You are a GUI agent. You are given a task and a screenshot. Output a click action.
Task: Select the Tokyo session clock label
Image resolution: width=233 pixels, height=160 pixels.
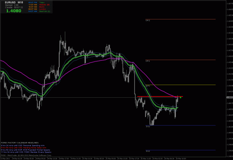tap(42, 3)
